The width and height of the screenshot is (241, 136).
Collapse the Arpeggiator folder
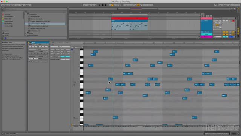[x=26, y=14]
